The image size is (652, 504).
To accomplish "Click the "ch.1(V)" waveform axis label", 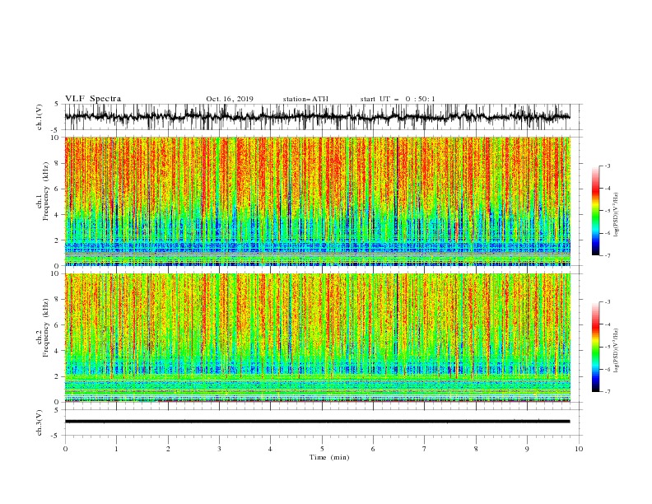I will (x=40, y=117).
